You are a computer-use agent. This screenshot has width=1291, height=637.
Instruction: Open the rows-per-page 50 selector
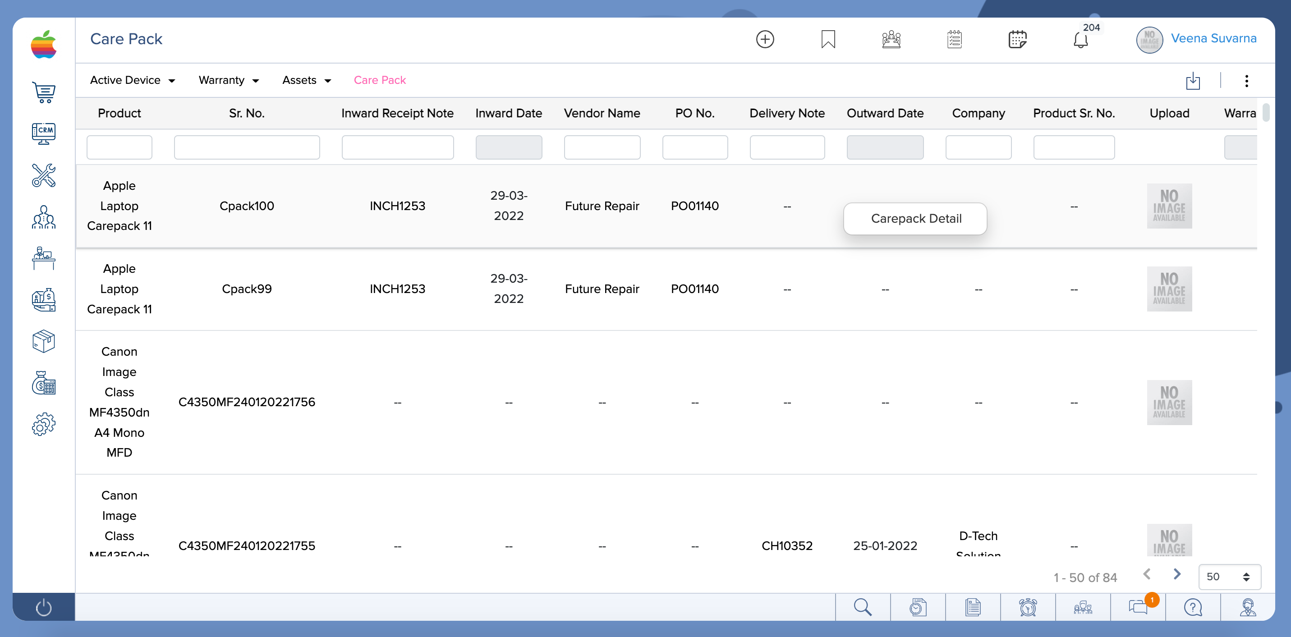coord(1229,577)
